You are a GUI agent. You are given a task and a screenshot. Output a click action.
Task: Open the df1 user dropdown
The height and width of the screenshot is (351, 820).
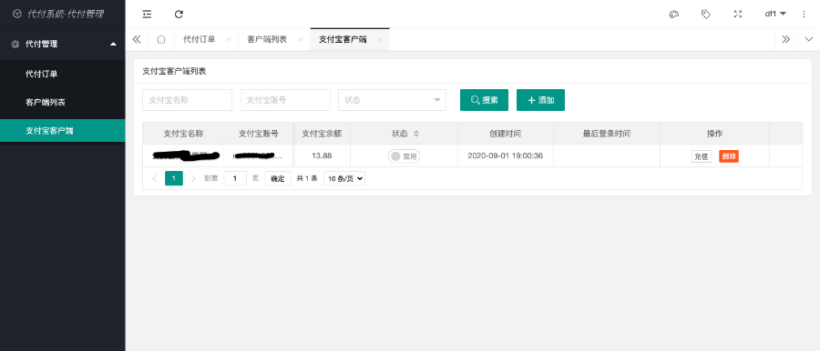775,15
